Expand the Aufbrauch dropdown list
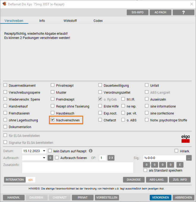Viewport: 196px width, 202px height. coord(44,158)
